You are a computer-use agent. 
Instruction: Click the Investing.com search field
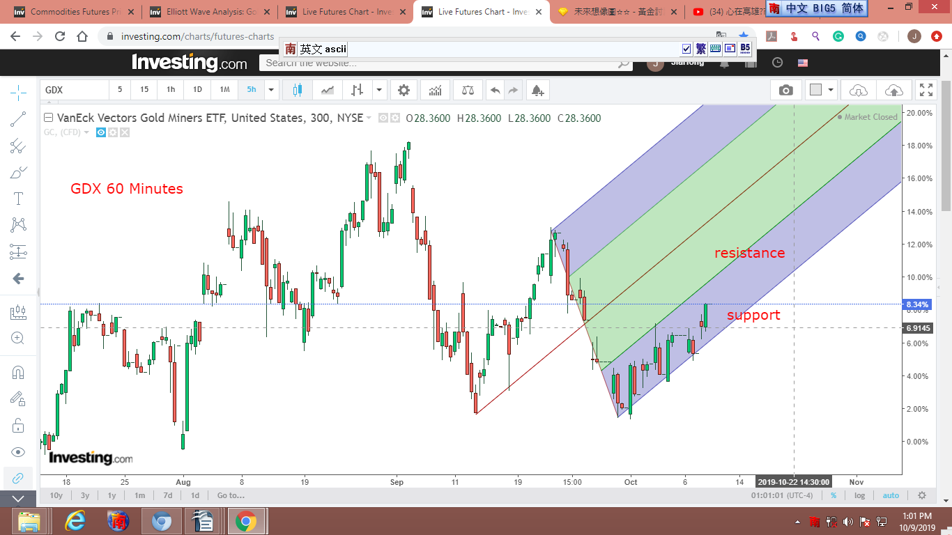pyautogui.click(x=447, y=63)
